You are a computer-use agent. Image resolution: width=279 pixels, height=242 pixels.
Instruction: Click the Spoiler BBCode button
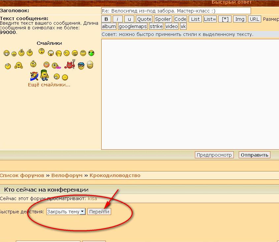click(163, 19)
